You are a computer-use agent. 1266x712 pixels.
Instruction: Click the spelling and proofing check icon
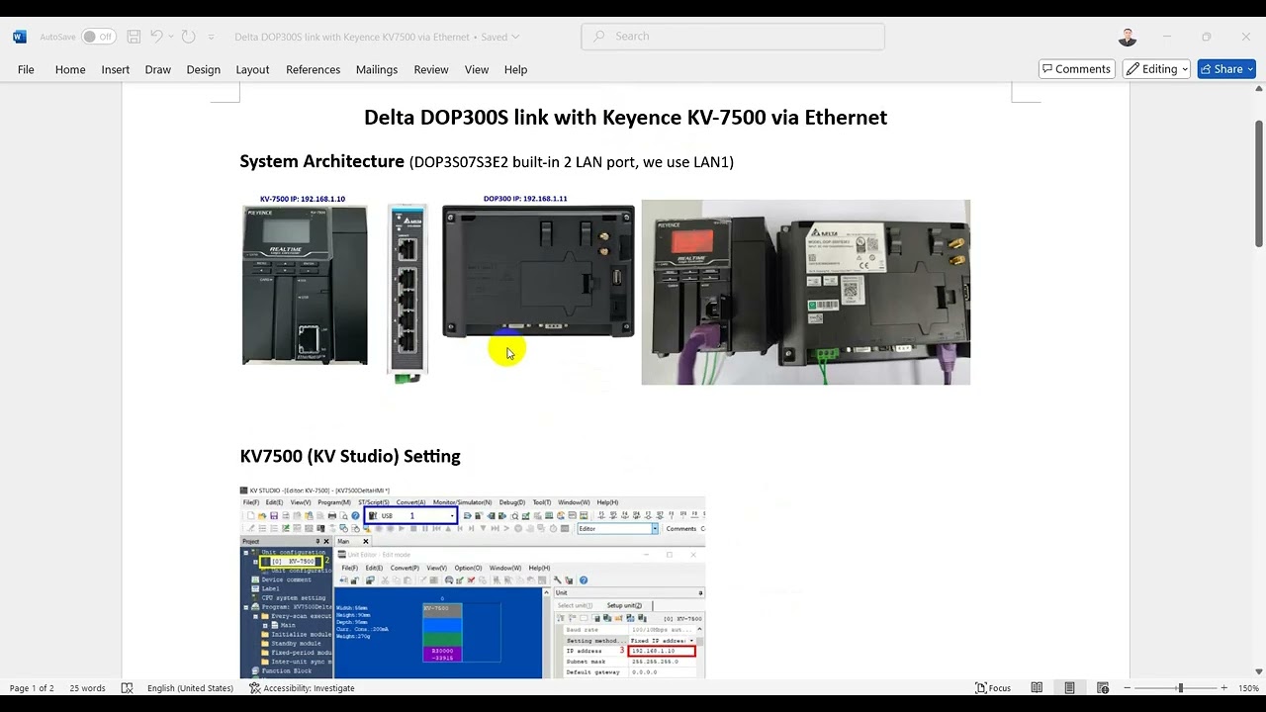[127, 688]
